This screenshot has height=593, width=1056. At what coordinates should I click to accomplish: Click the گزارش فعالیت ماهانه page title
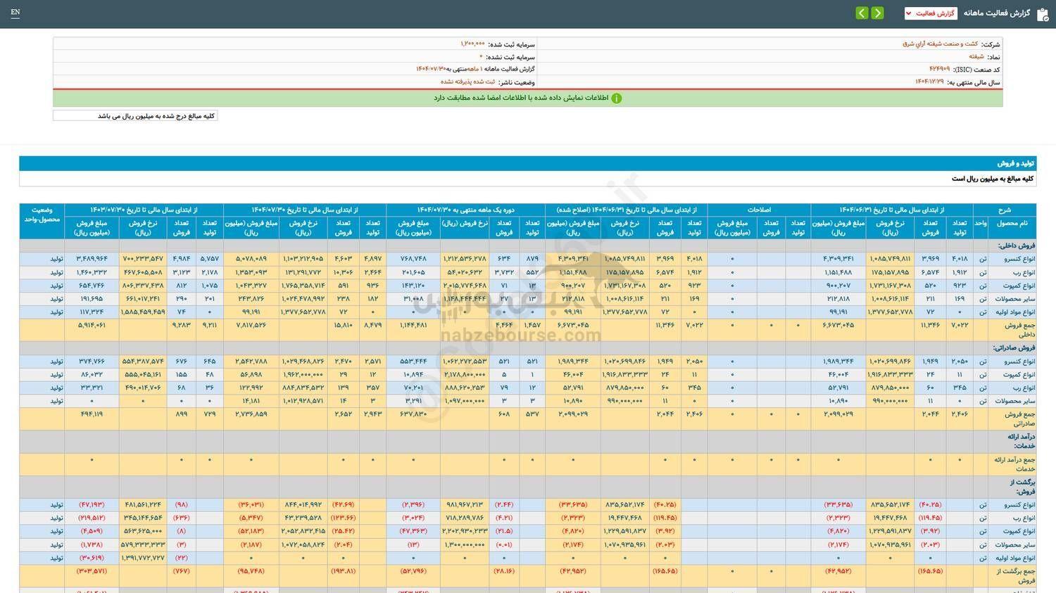pos(997,13)
